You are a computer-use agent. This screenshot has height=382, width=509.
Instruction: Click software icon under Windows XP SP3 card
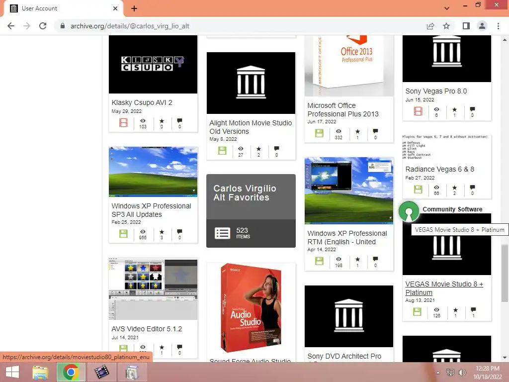coord(123,234)
